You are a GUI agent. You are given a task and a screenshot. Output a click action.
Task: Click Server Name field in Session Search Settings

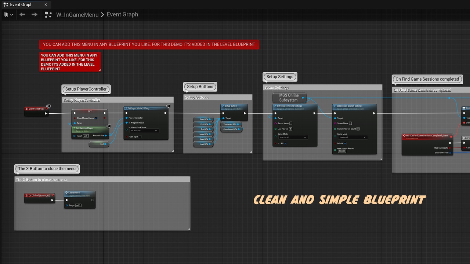coord(350,123)
